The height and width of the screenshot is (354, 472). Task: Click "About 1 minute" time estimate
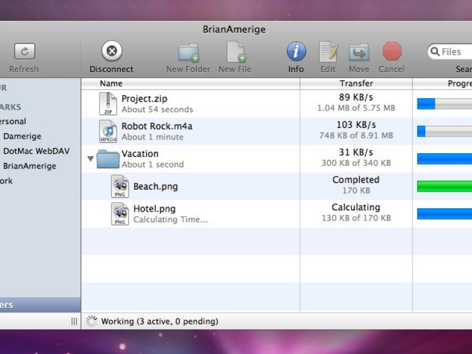coord(152,137)
